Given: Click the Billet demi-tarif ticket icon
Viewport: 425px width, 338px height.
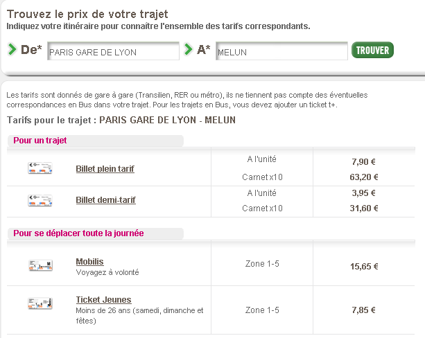Looking at the screenshot, I should 40,200.
